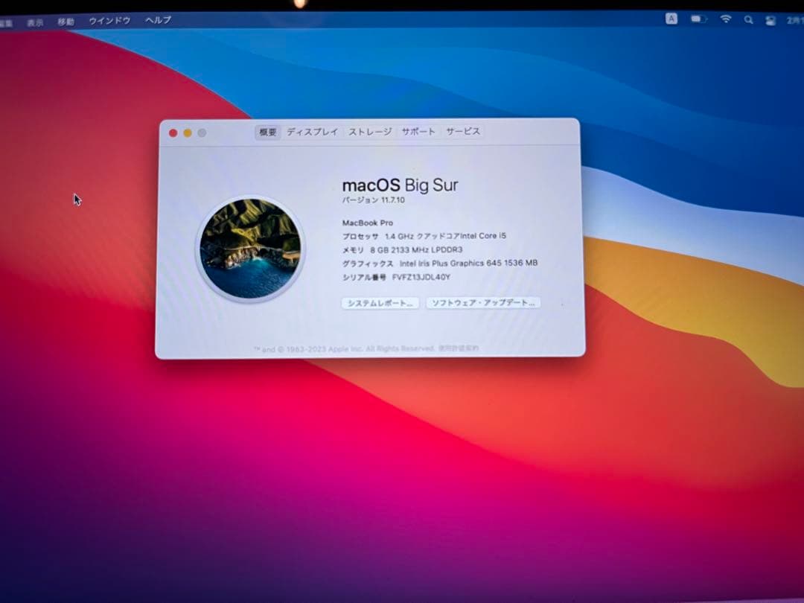Image resolution: width=804 pixels, height=603 pixels.
Task: Open Spotlight search from menu bar
Action: pyautogui.click(x=748, y=19)
